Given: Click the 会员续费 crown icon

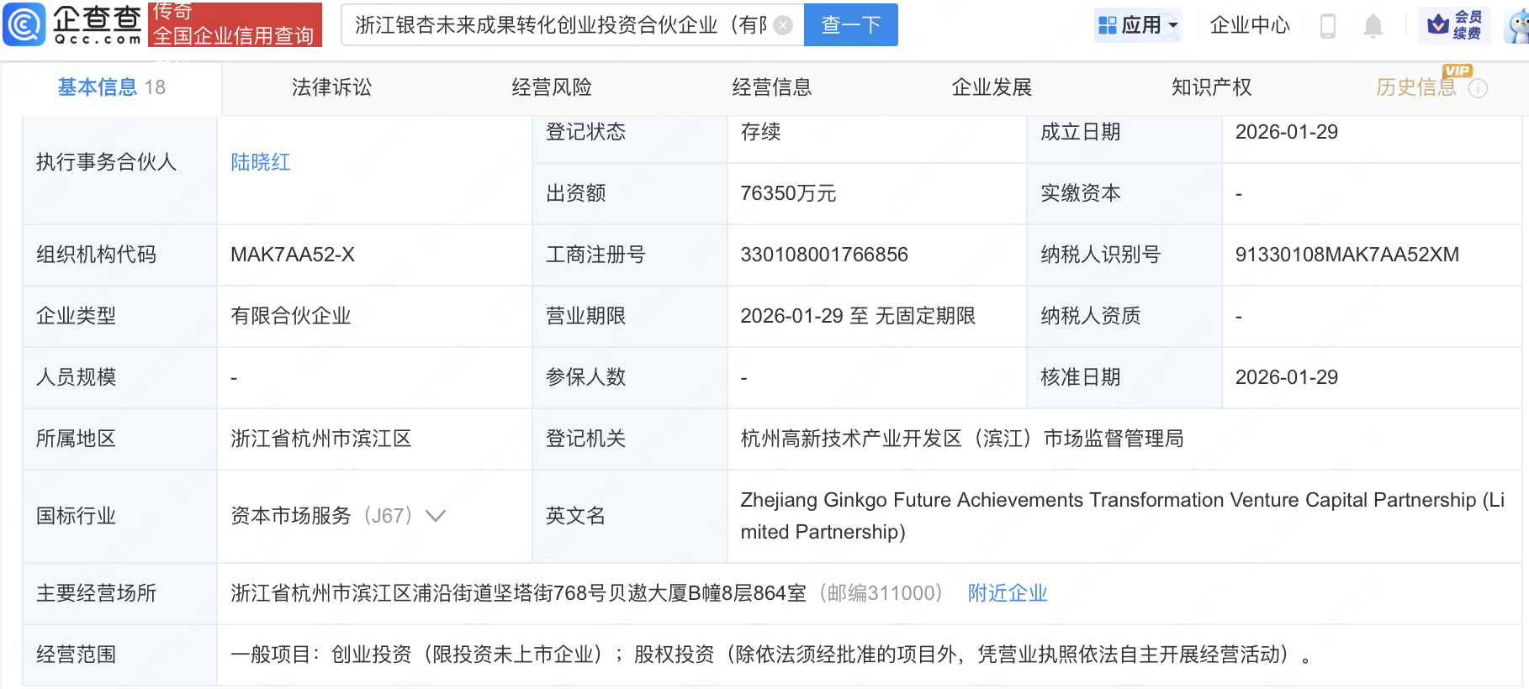Looking at the screenshot, I should 1438,24.
